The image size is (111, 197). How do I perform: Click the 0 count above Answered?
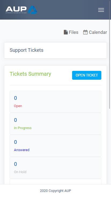(16, 142)
